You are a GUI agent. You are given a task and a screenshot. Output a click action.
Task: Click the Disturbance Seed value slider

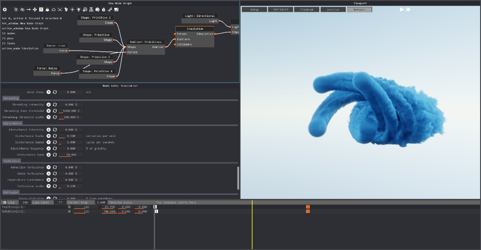[x=71, y=155]
